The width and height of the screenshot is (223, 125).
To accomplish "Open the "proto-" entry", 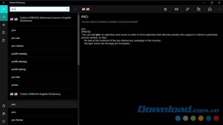I will point(43,85).
